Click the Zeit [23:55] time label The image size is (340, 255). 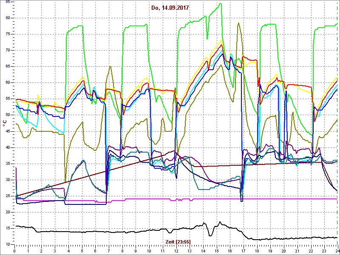[178, 242]
